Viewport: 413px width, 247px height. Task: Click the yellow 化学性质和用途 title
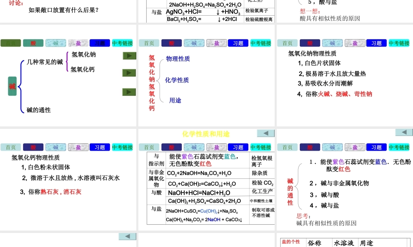coord(206,134)
